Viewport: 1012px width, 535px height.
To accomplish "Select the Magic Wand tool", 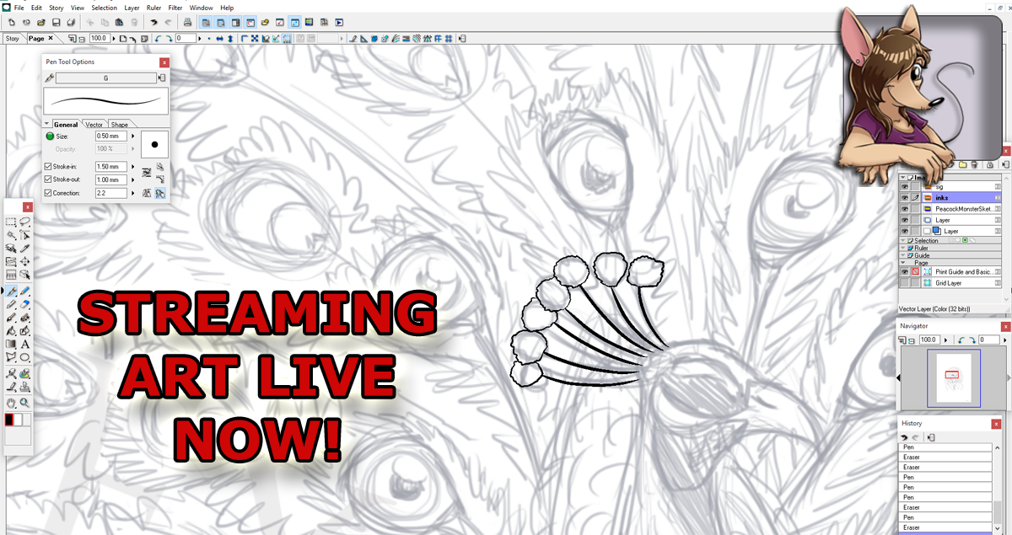I will coord(11,234).
